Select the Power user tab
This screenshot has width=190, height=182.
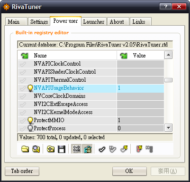coord(65,21)
